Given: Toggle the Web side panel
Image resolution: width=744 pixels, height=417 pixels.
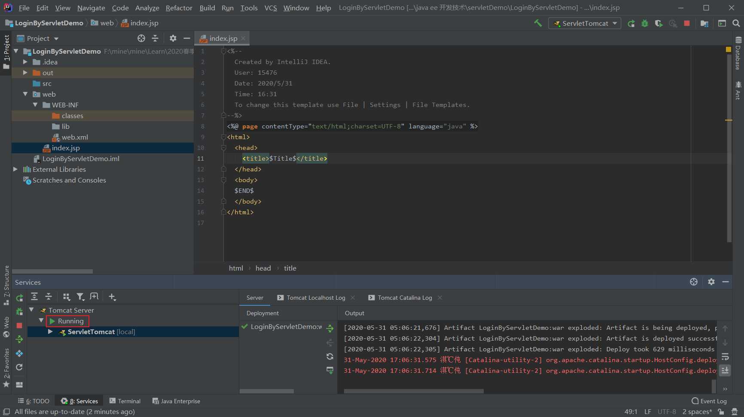Looking at the screenshot, I should point(6,327).
